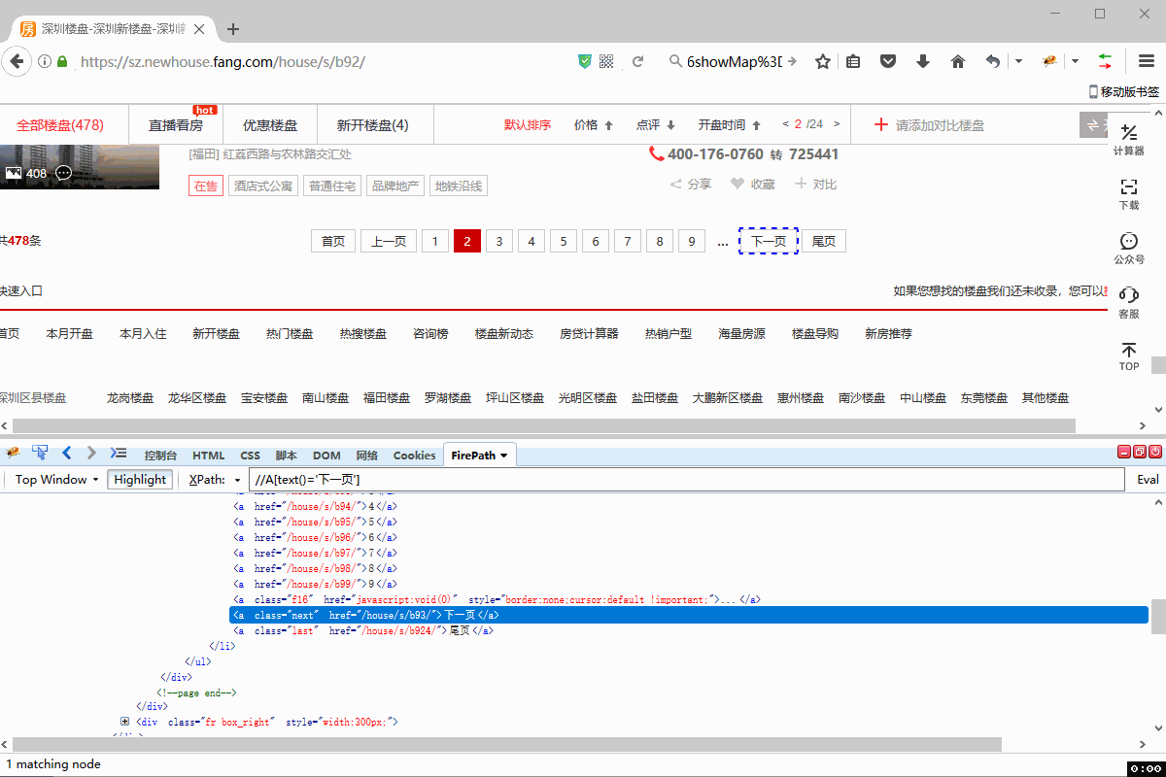This screenshot has height=777, width=1166.
Task: Go to the home page icon
Action: [x=958, y=61]
